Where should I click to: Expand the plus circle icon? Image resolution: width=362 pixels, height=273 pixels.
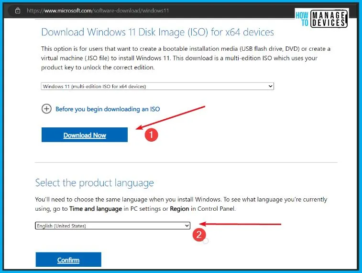point(46,109)
